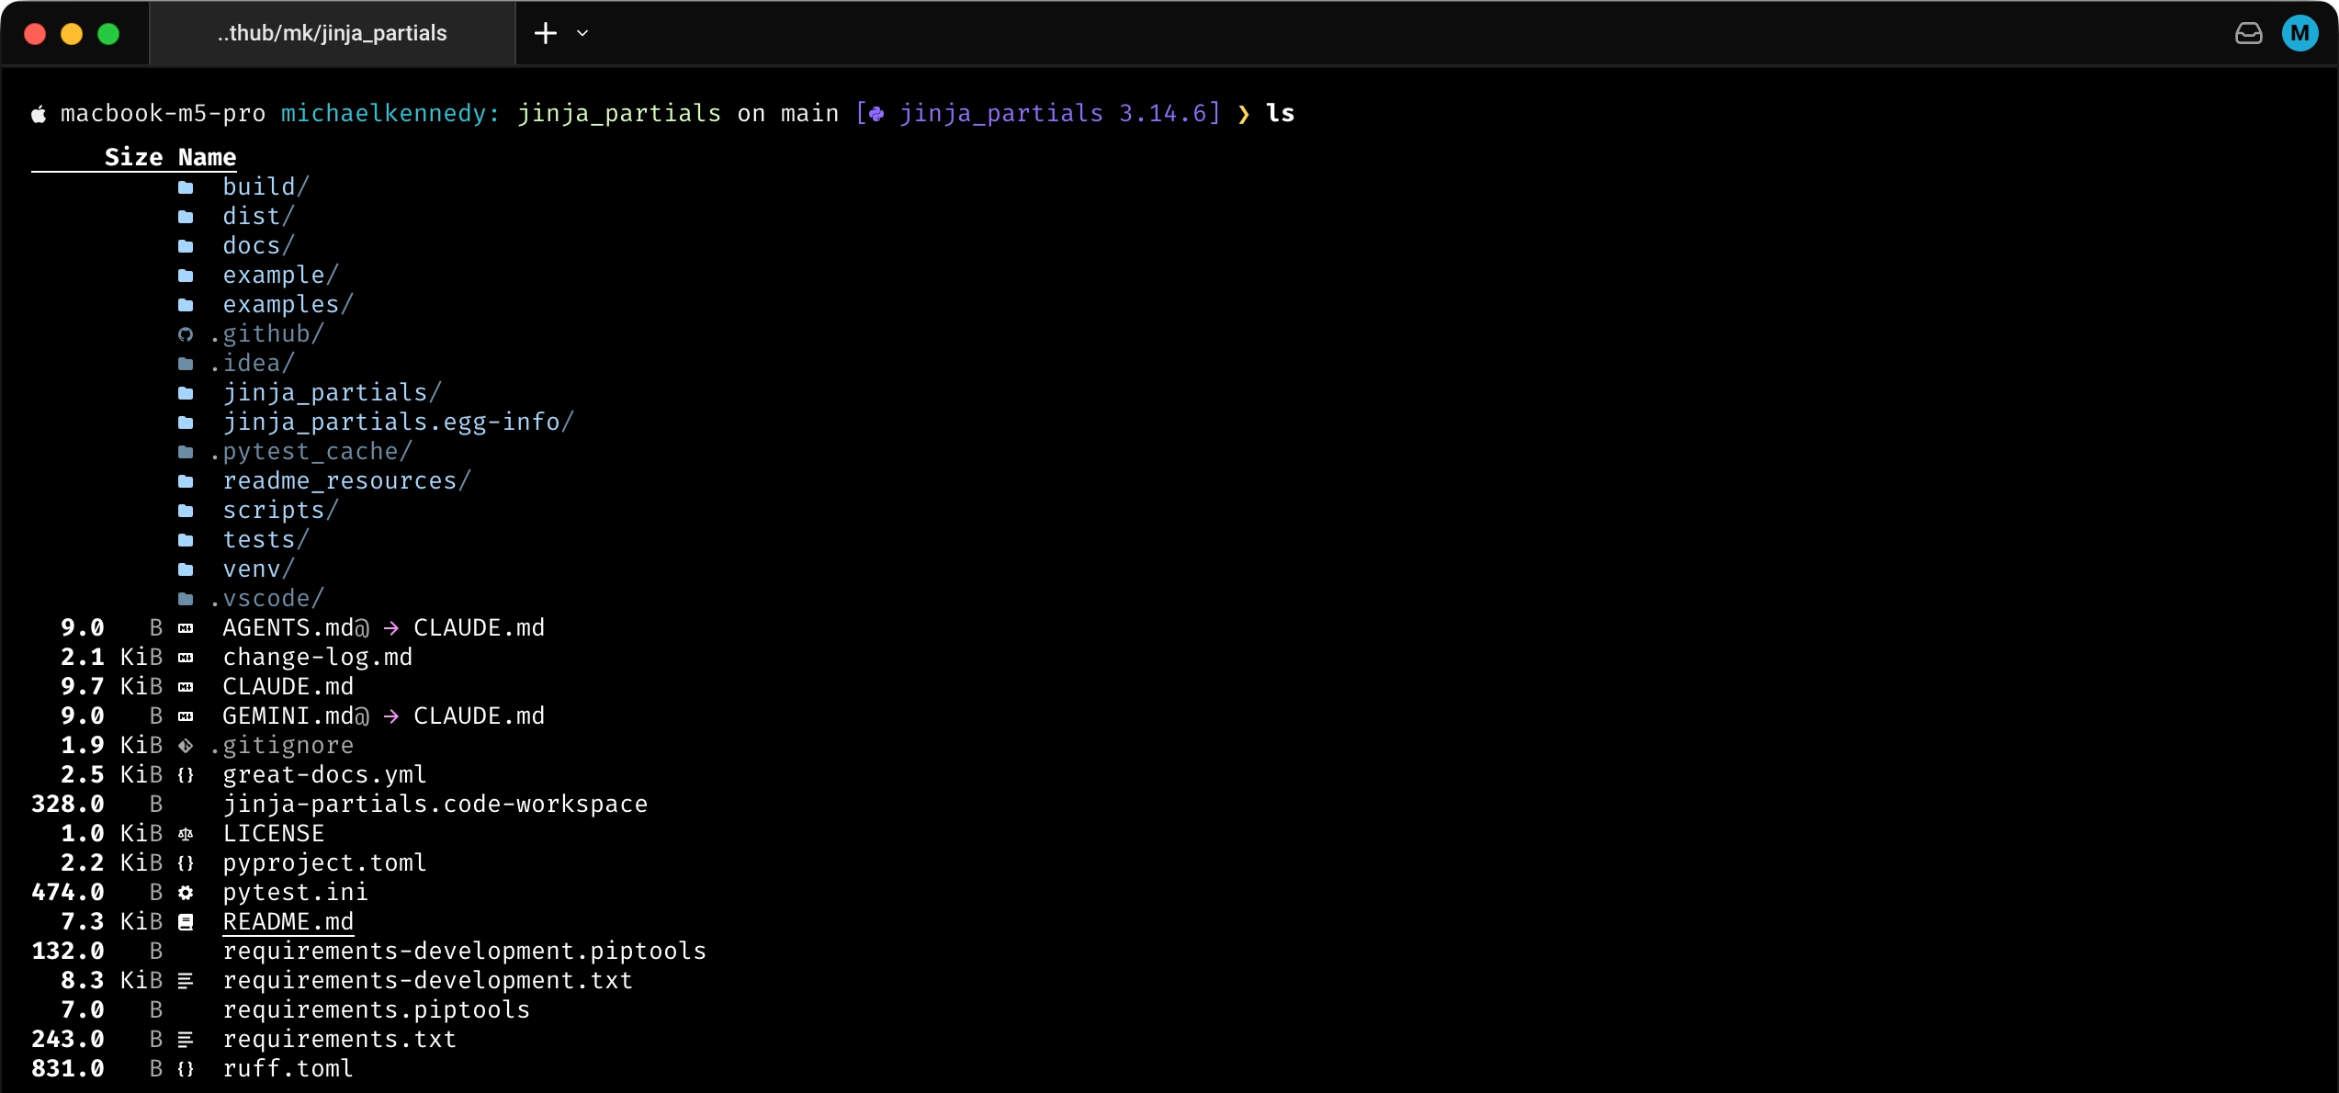Click the LICENSE file name
Image resolution: width=2339 pixels, height=1093 pixels.
(274, 833)
